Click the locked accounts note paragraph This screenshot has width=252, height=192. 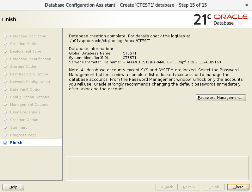(156, 80)
